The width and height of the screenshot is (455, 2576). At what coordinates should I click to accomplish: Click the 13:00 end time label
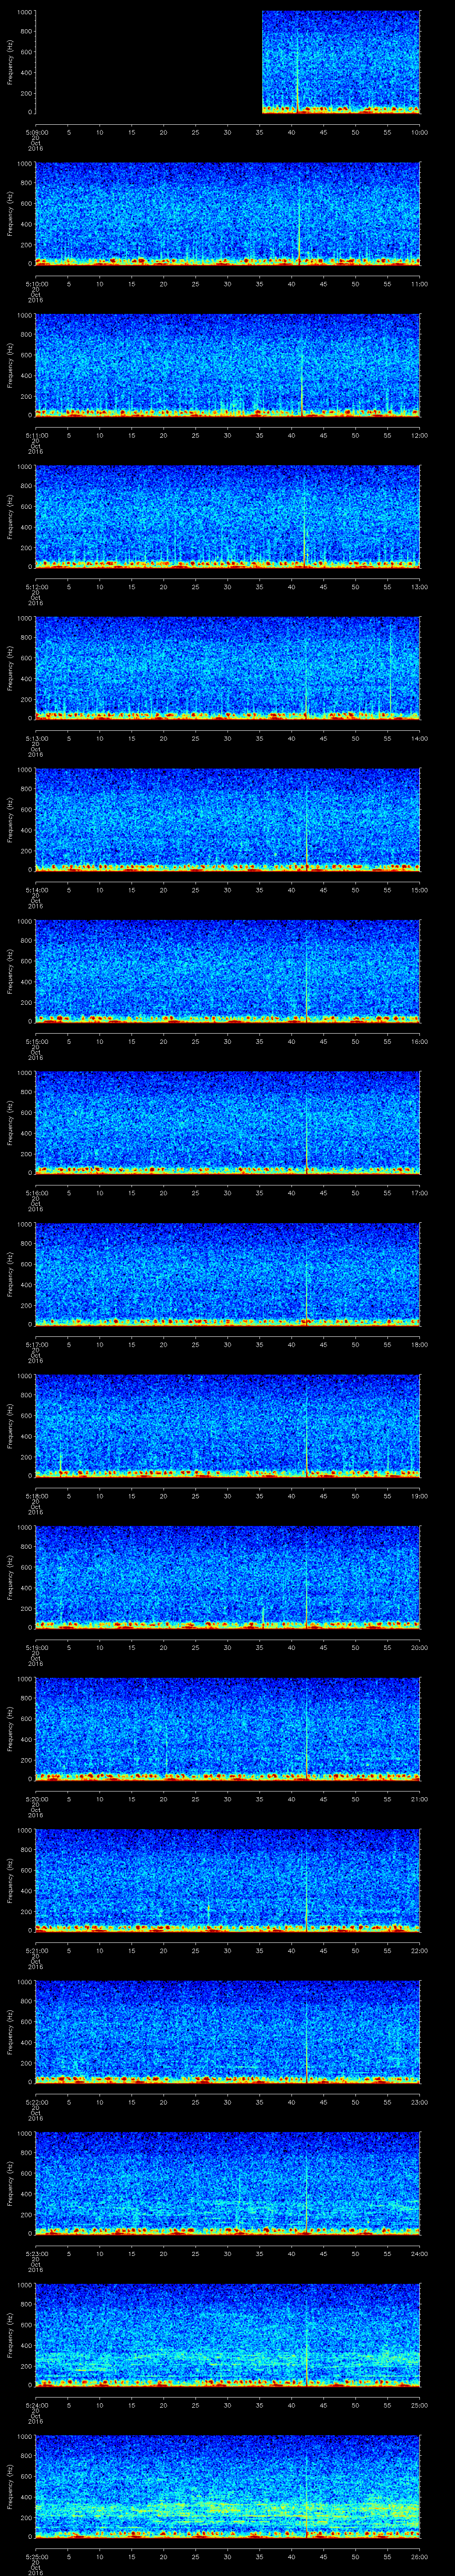(419, 586)
